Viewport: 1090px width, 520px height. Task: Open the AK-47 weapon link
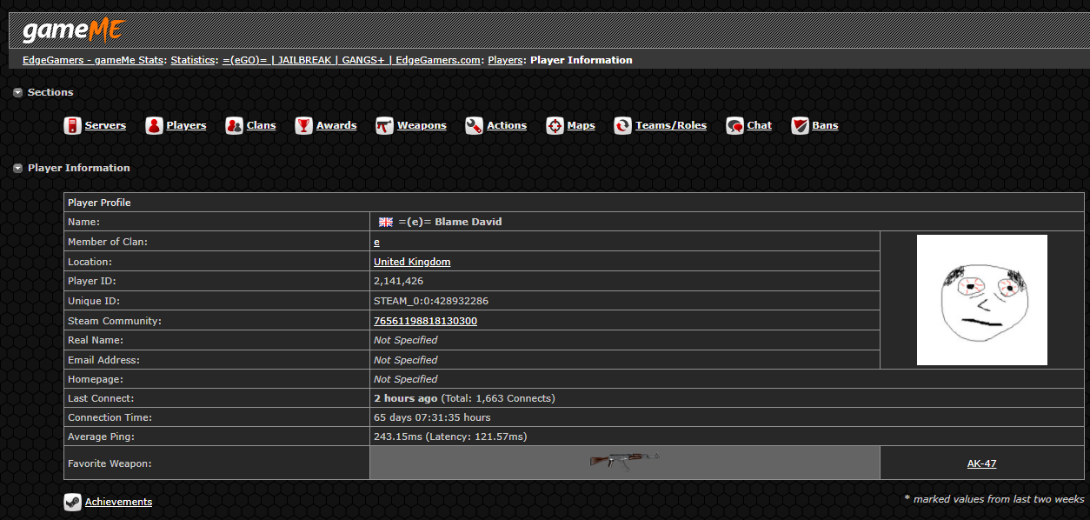[981, 463]
